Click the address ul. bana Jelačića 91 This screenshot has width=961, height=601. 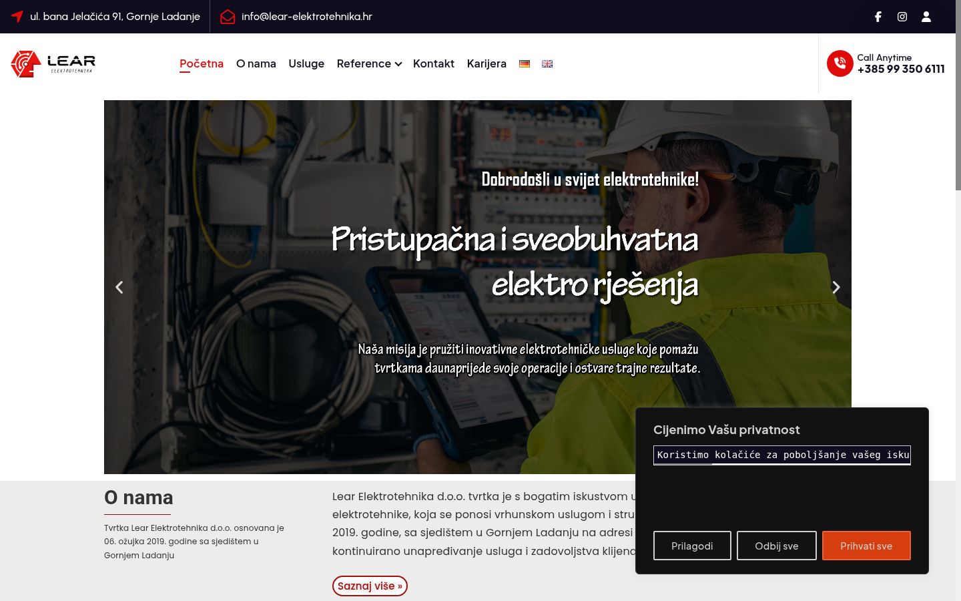[115, 17]
